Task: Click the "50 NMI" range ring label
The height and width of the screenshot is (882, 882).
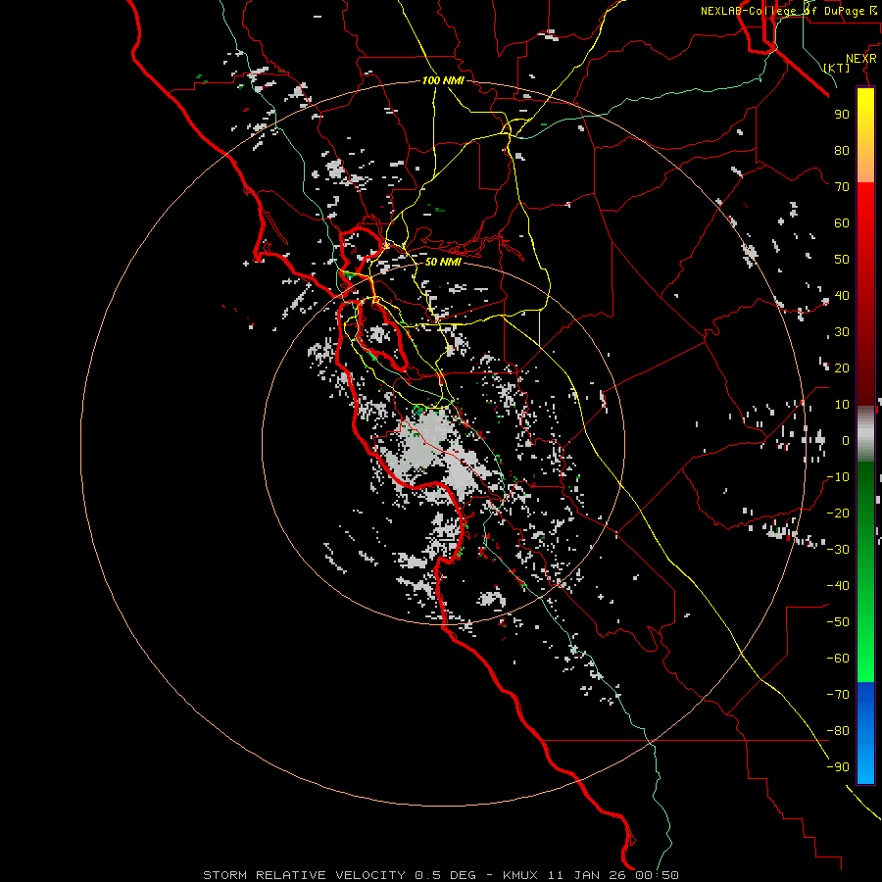Action: 443,262
